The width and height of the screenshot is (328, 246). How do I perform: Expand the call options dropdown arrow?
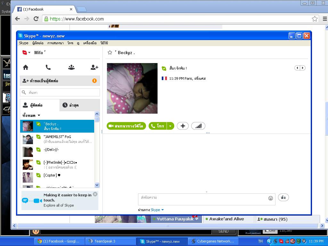pyautogui.click(x=170, y=126)
